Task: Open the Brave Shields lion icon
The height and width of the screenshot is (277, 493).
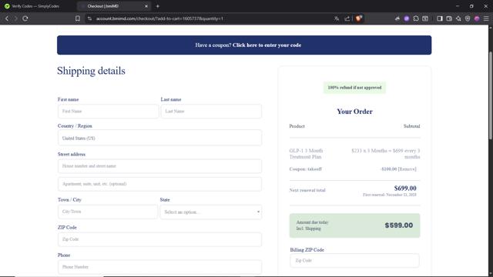Action: pyautogui.click(x=359, y=18)
